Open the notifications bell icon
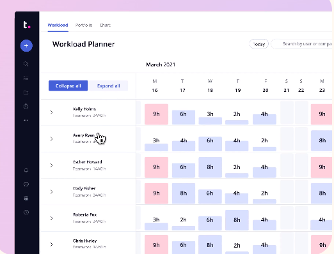The width and height of the screenshot is (334, 254). (x=26, y=170)
